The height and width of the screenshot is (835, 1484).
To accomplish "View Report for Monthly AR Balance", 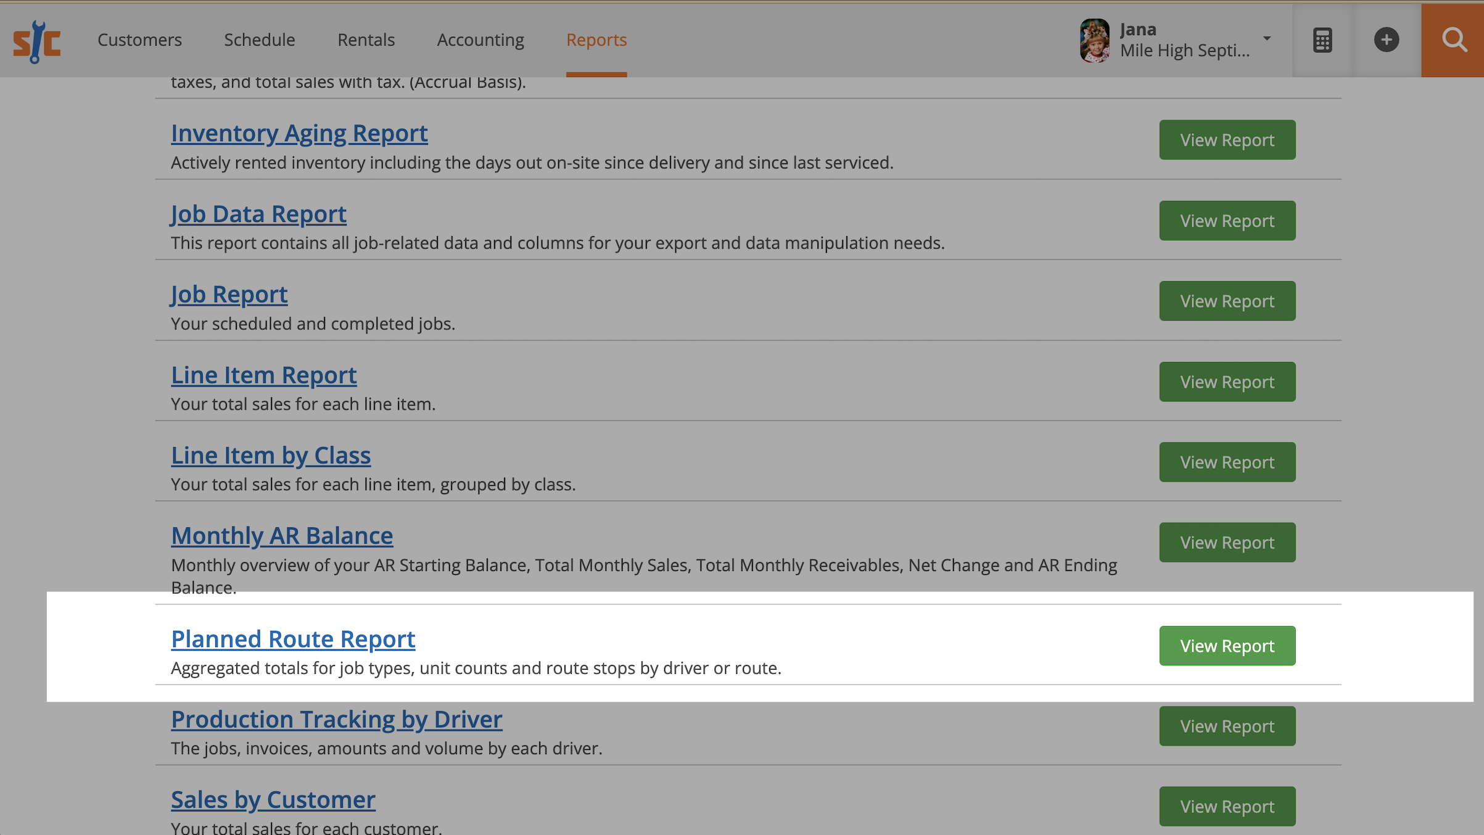I will [1227, 543].
